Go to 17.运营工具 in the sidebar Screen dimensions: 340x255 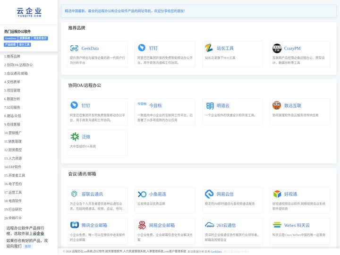[13, 192]
